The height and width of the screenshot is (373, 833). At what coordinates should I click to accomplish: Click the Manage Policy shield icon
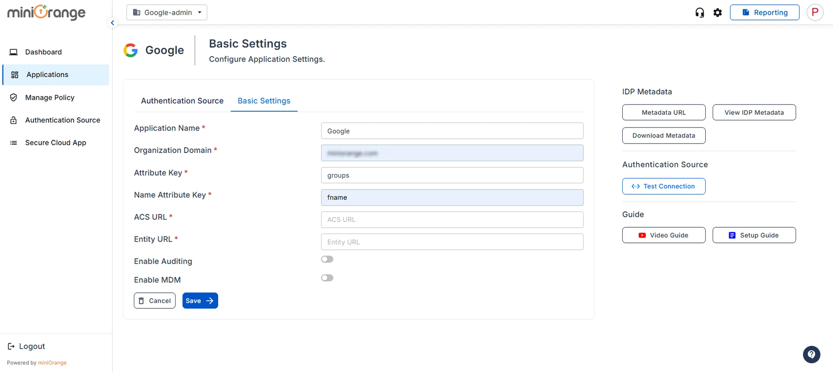[13, 98]
